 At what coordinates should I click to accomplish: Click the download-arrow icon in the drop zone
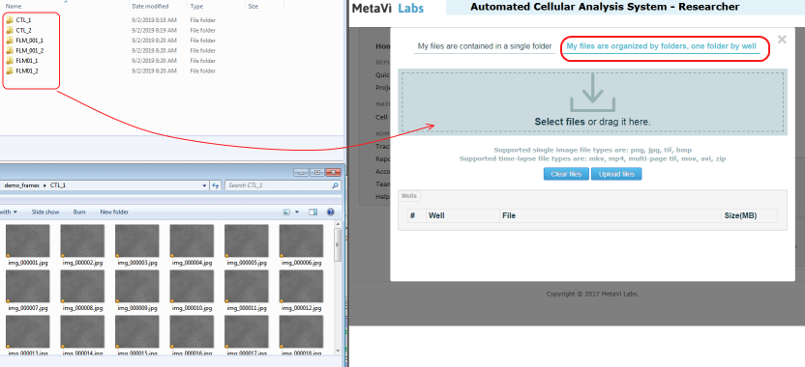(x=592, y=93)
